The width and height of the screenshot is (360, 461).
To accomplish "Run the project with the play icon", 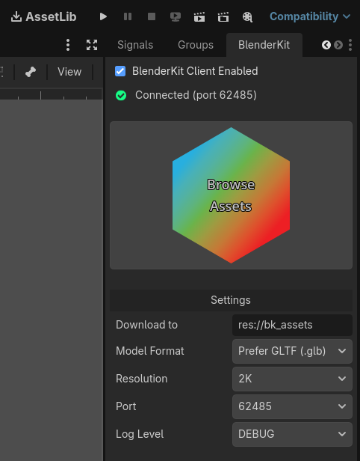I will [x=103, y=16].
